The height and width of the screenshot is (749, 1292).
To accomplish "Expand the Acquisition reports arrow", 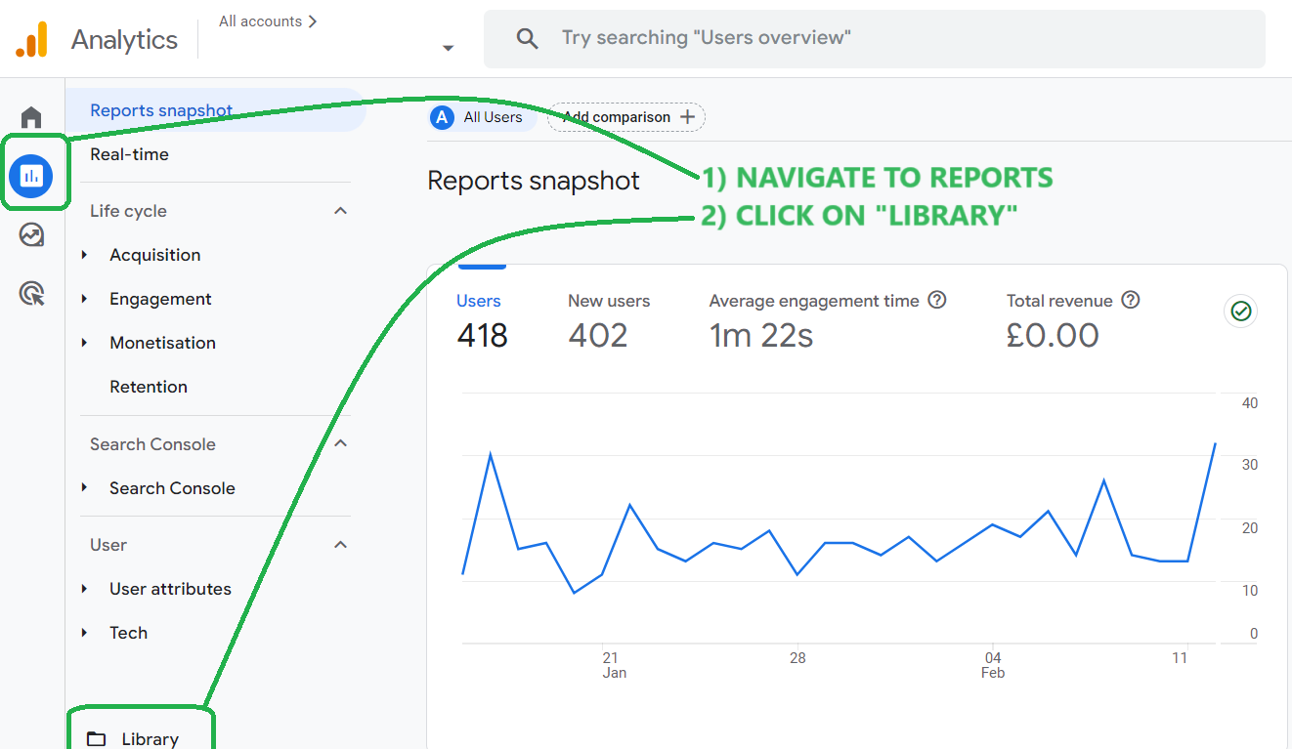I will point(85,255).
